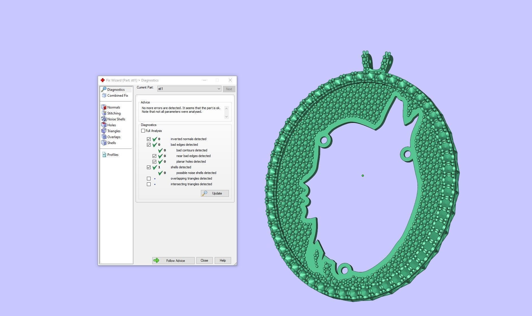Click the Close button at dialog bottom
Viewport: 532px width, 316px height.
[204, 260]
